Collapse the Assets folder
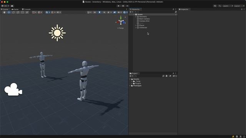 (130, 79)
